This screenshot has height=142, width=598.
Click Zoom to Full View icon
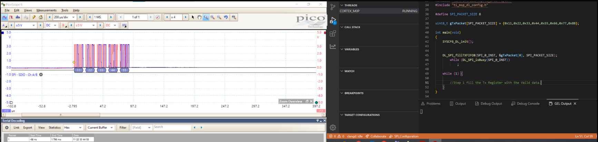234,17
